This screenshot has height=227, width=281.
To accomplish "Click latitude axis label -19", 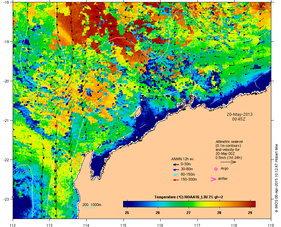I will pyautogui.click(x=6, y=41).
